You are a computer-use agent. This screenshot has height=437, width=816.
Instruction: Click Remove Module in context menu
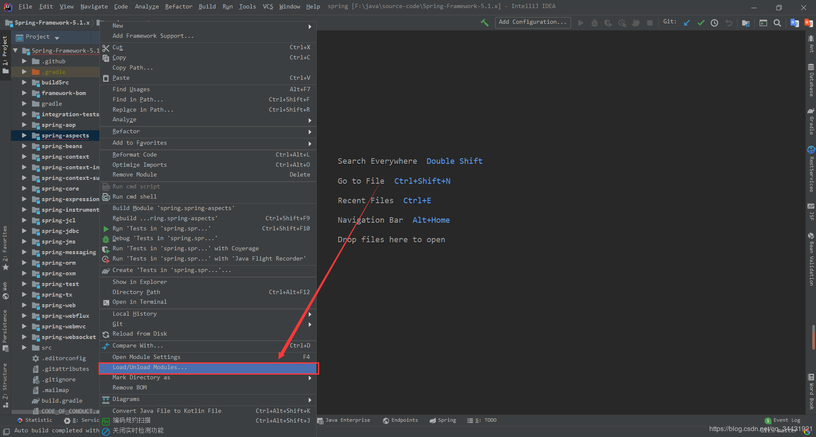208,175
